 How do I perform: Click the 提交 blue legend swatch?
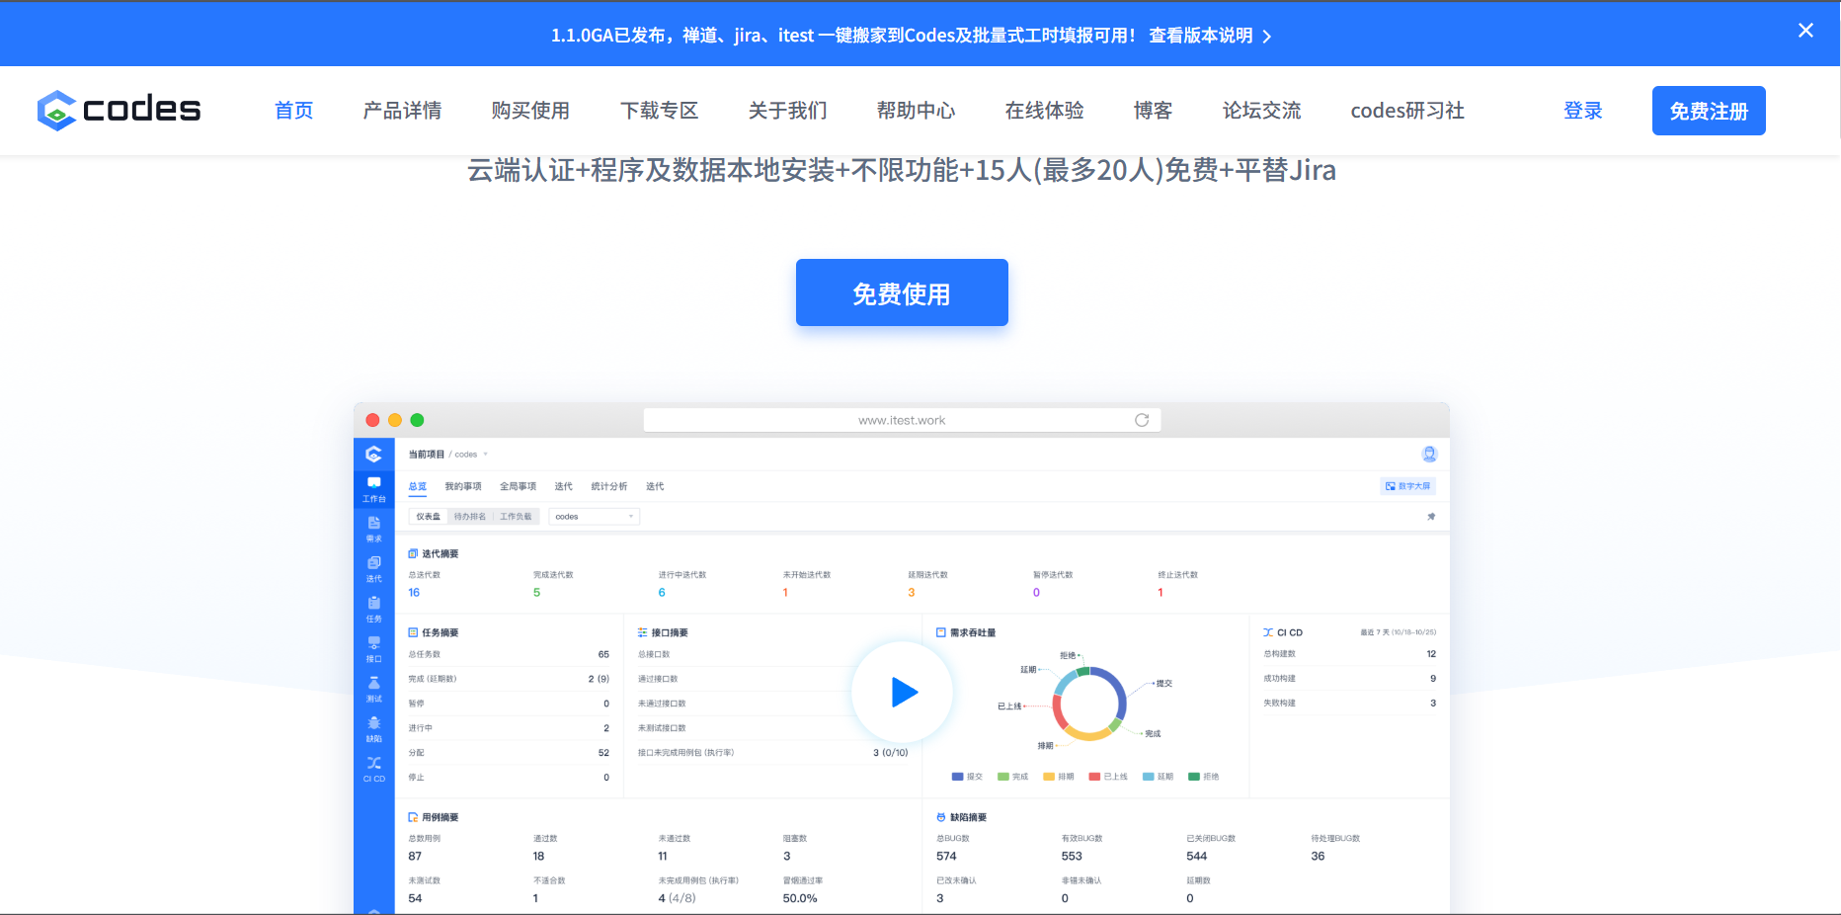coord(957,777)
